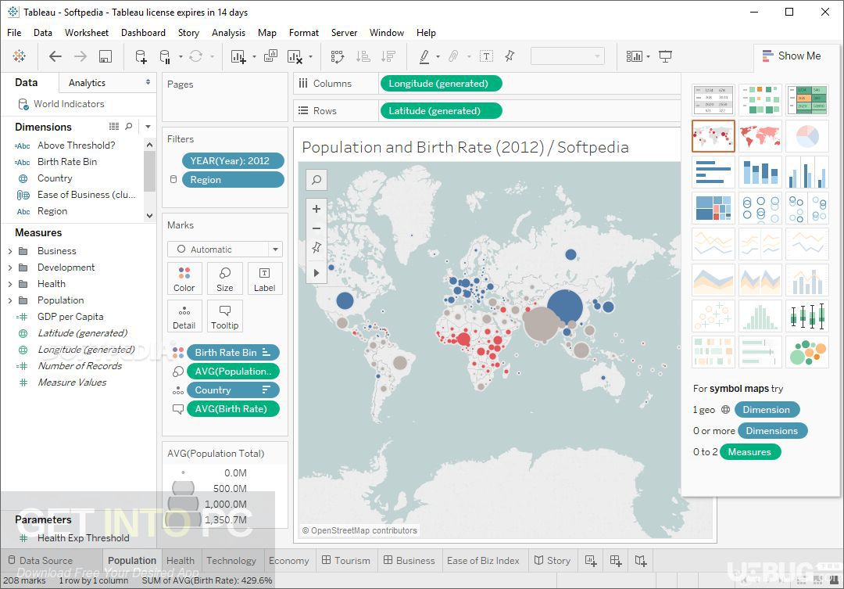
Task: Zoom out using the map minus button
Action: (316, 228)
